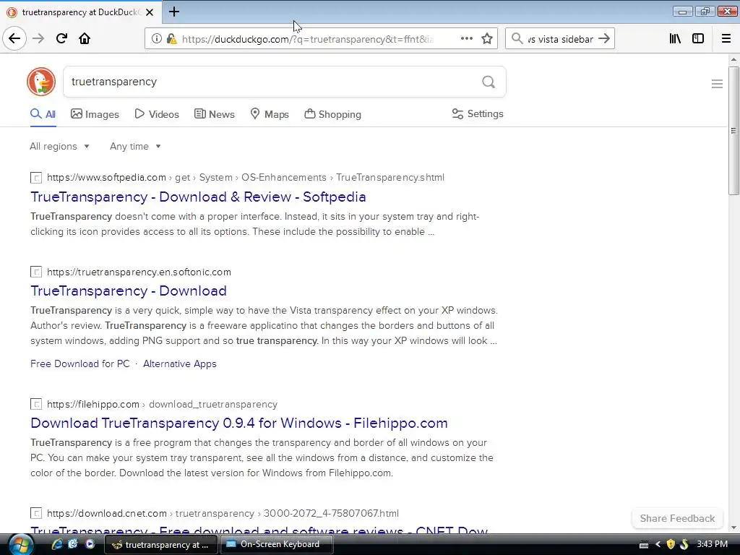Screen dimensions: 740x555
Task: Click the Firefox search bar magnifier icon
Action: pyautogui.click(x=517, y=39)
